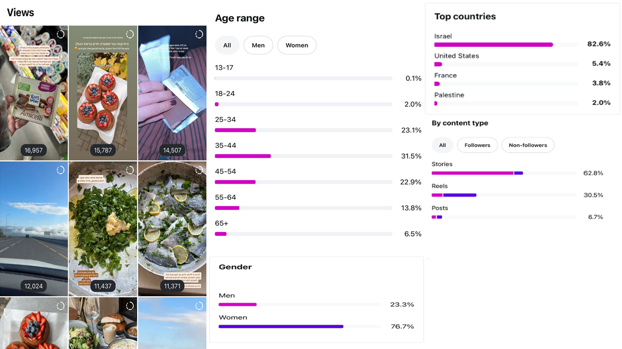The image size is (622, 349).
Task: Click the 35-44 age range bar
Action: 303,156
